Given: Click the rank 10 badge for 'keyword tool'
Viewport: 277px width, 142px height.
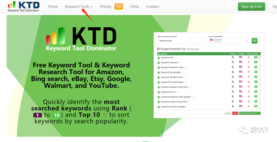Looking at the screenshot, I should [256, 57].
